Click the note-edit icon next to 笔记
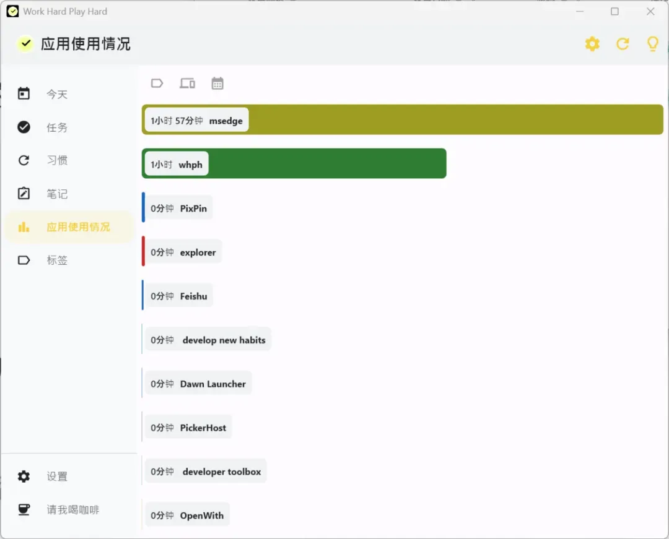669x539 pixels. tap(24, 194)
